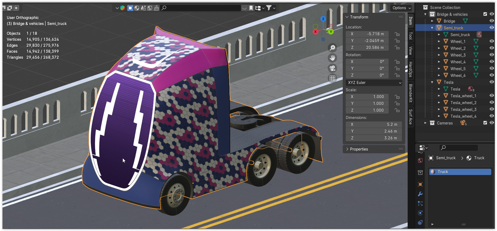The height and width of the screenshot is (231, 497).
Task: Expand Cameras collection in outliner
Action: (425, 123)
